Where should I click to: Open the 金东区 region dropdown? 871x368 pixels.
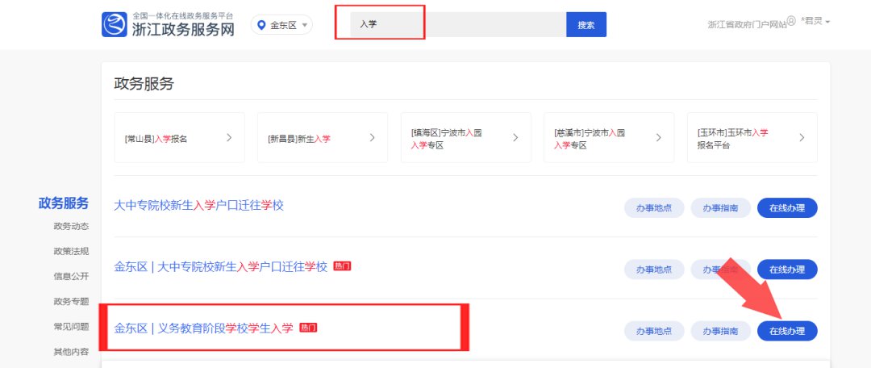point(281,25)
